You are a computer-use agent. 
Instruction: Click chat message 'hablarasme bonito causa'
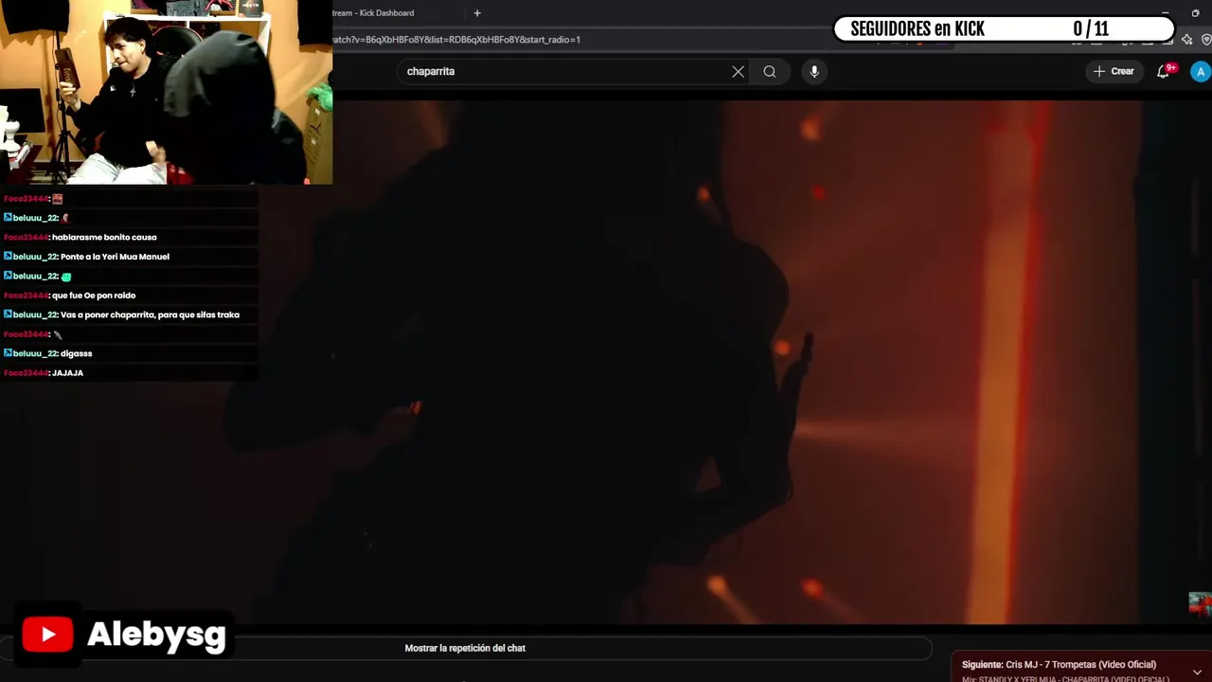point(104,238)
